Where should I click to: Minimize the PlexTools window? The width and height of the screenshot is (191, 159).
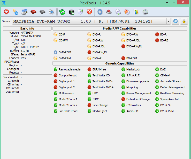[167, 2]
